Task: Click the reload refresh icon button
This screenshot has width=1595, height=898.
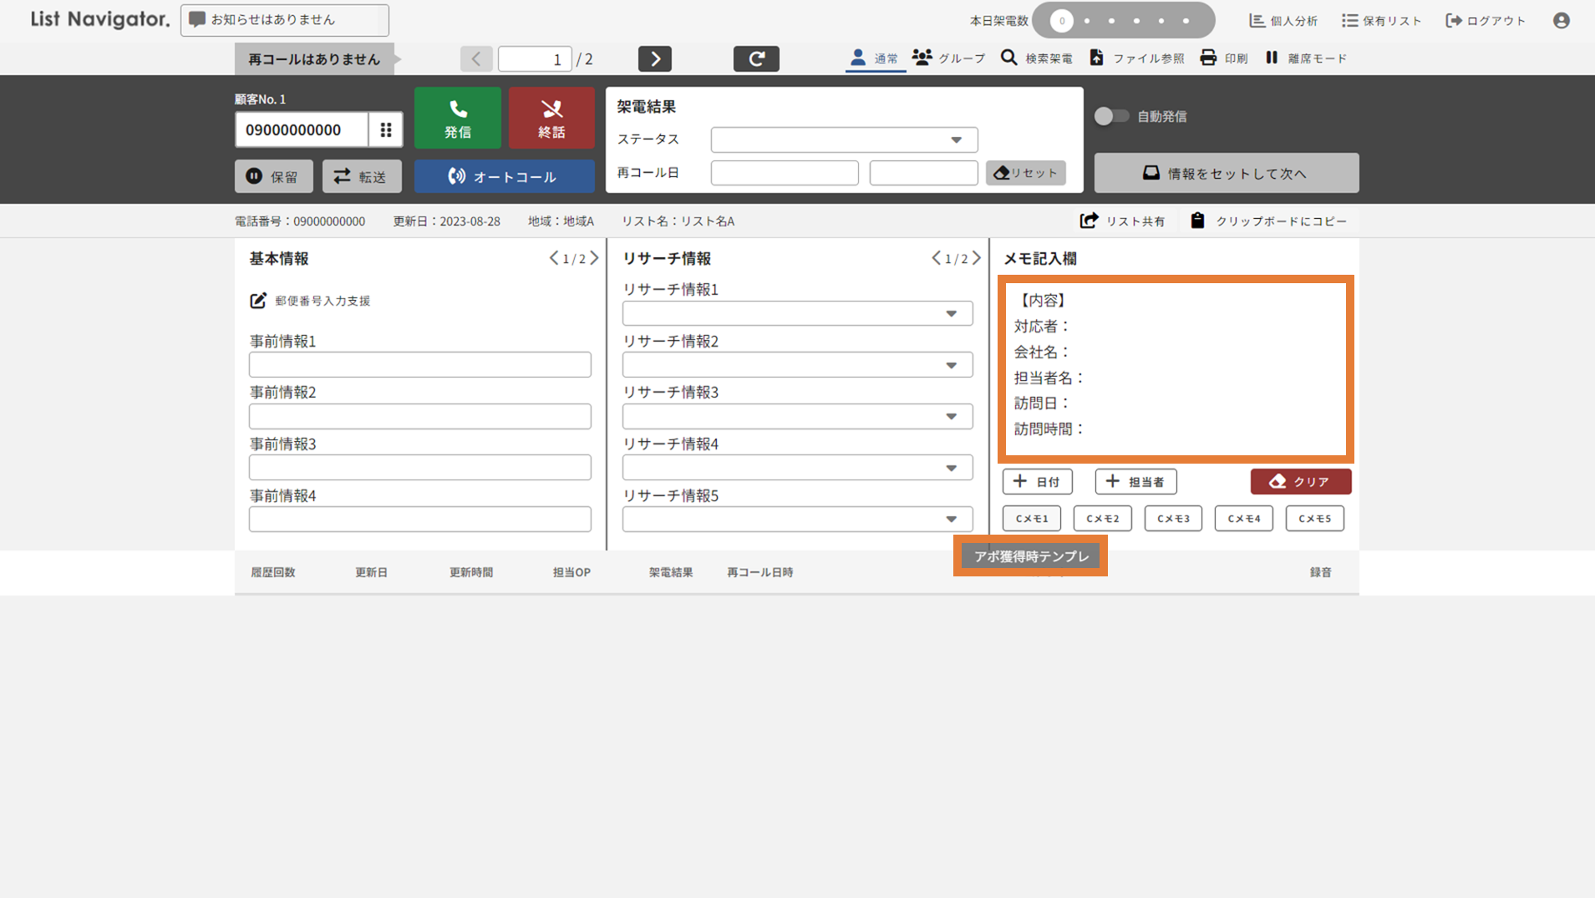Action: click(x=755, y=58)
